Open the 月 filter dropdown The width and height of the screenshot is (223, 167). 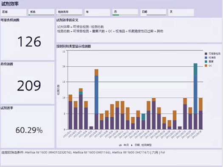[125, 12]
